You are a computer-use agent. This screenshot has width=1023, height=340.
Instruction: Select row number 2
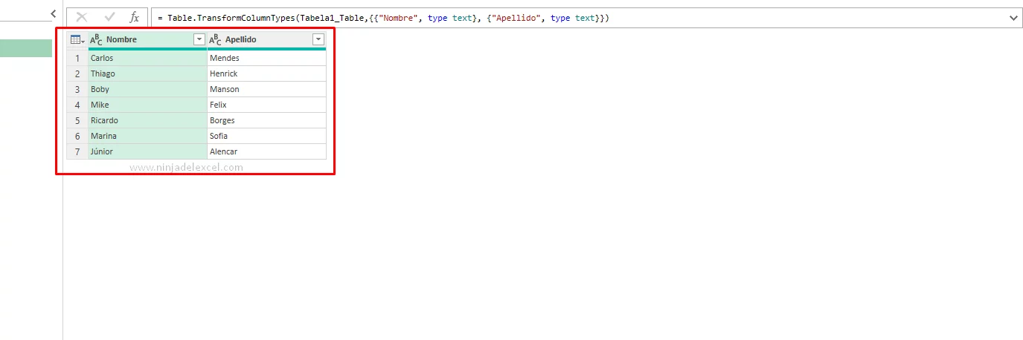point(77,73)
